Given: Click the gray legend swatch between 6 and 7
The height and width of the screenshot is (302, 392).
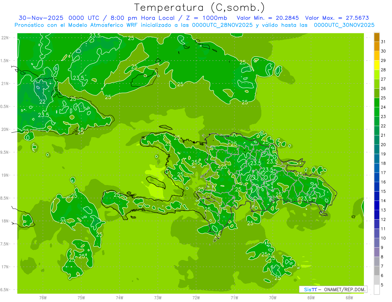Looking at the screenshot, I should [377, 271].
